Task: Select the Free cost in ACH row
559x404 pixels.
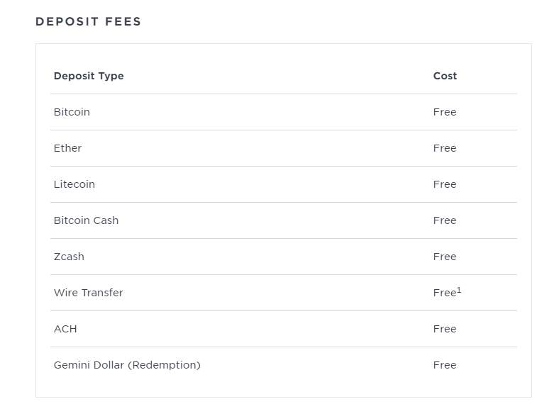Action: [445, 329]
